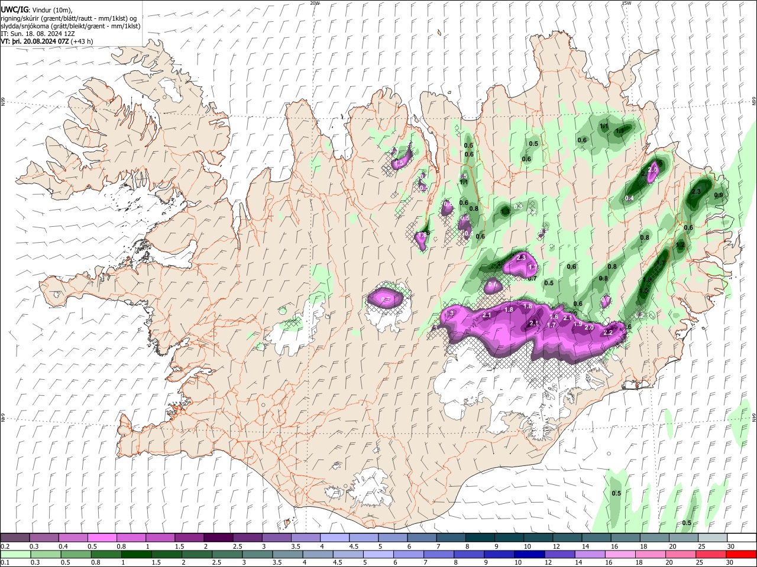757x567 pixels.
Task: Click the '2.2' value on the purple snow band
Action: tap(607, 333)
